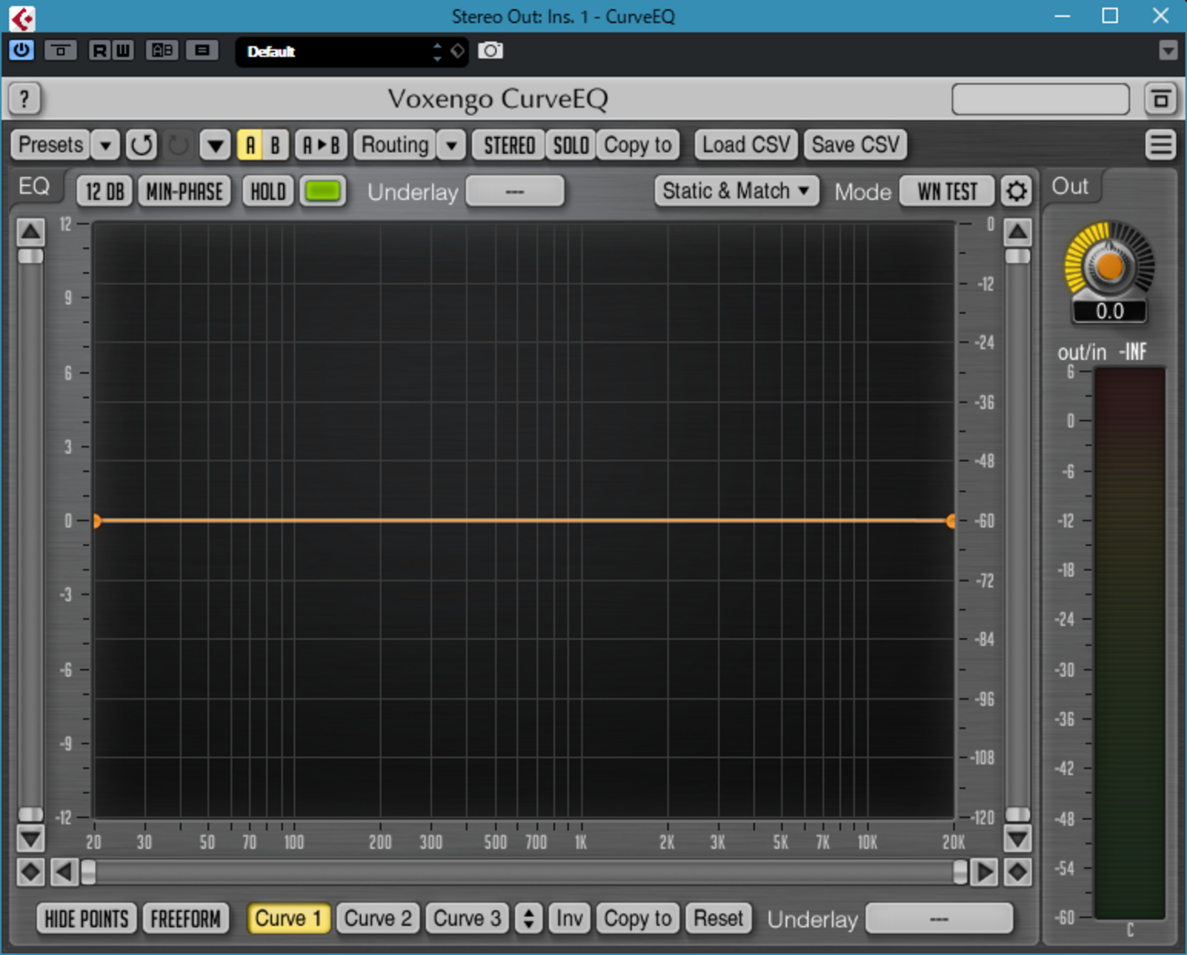The image size is (1187, 955).
Task: Click the right spectrum range down arrow
Action: 1017,838
